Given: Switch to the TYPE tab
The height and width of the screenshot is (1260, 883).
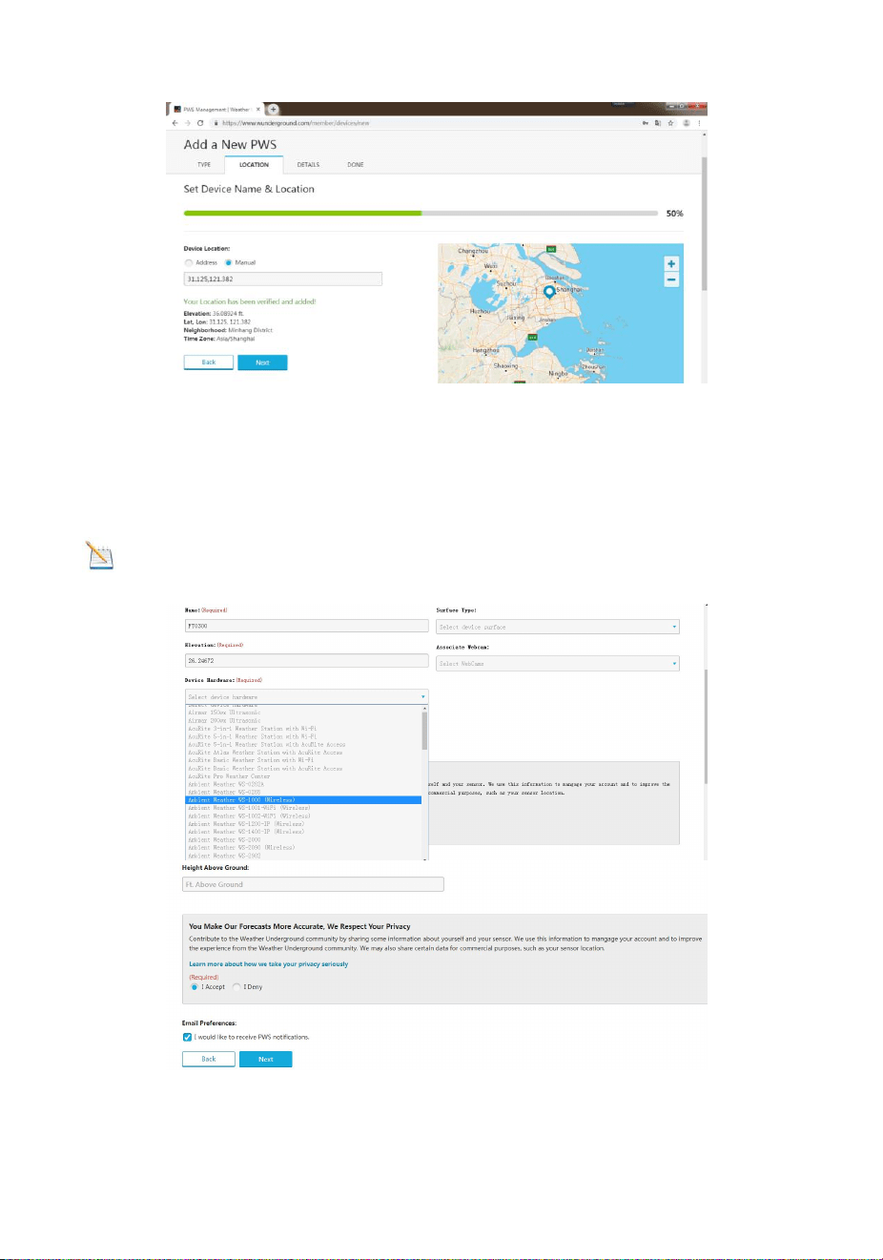Looking at the screenshot, I should (x=204, y=165).
